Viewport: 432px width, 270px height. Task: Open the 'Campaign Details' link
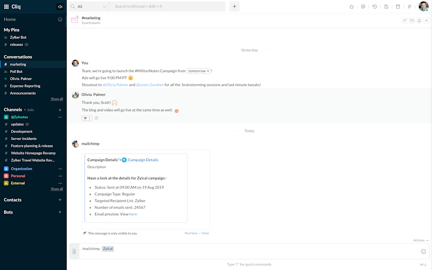(x=143, y=160)
